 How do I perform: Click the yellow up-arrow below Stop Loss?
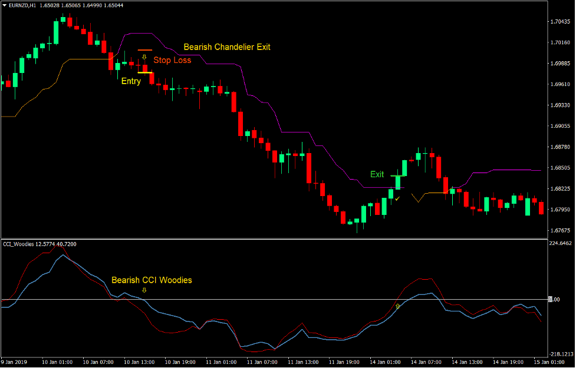coord(144,57)
